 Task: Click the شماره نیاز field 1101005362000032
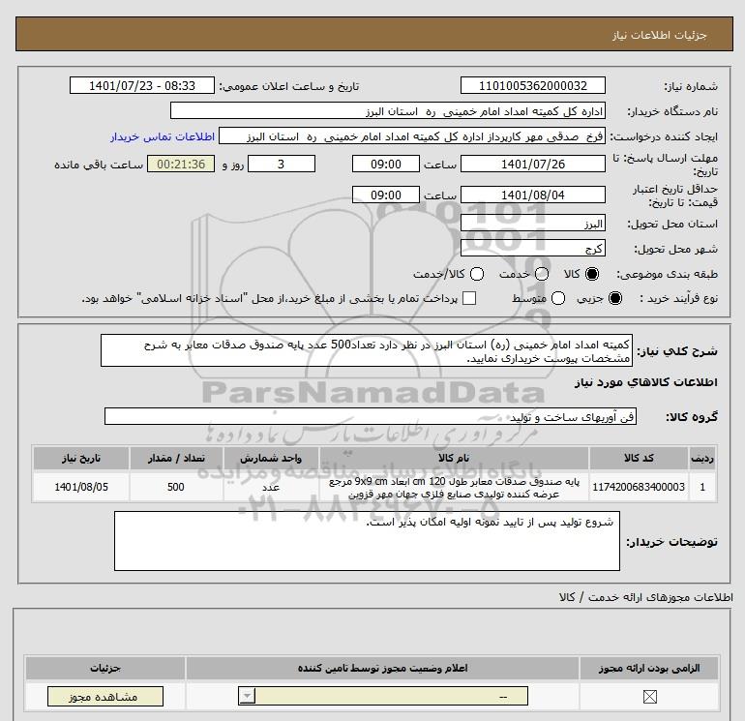pos(532,85)
